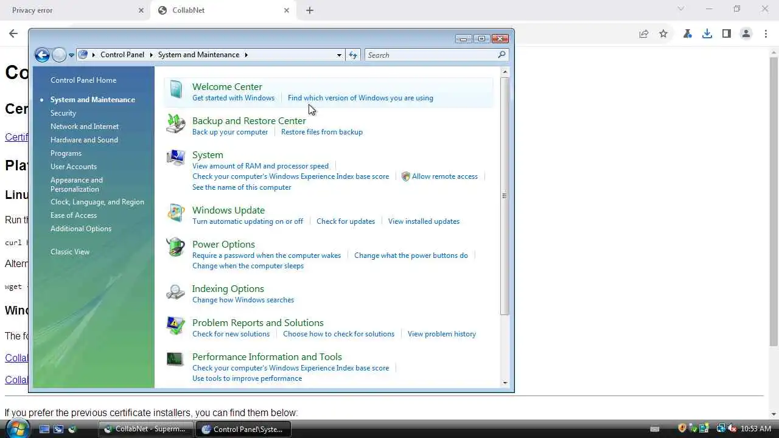Open a new Chrome tab
Image resolution: width=779 pixels, height=438 pixels.
pos(310,10)
